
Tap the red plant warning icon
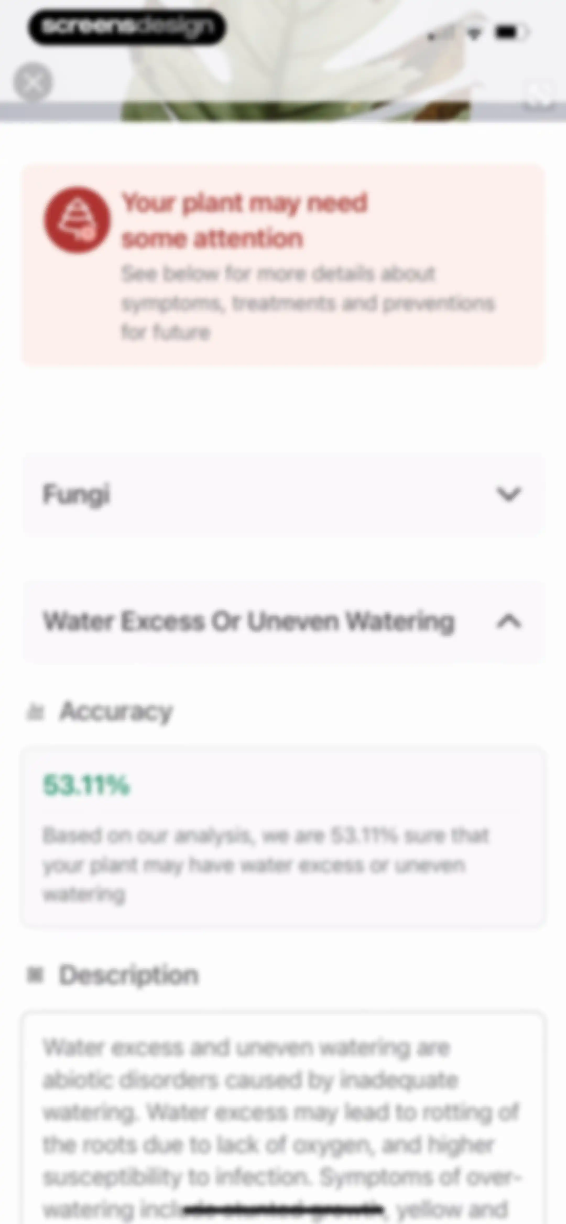(78, 220)
